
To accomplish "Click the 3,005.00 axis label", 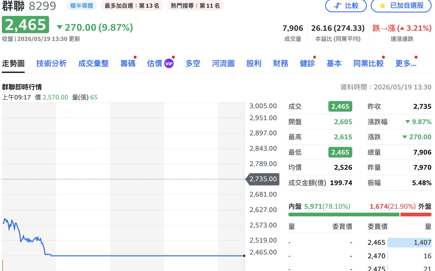I will 263,106.
